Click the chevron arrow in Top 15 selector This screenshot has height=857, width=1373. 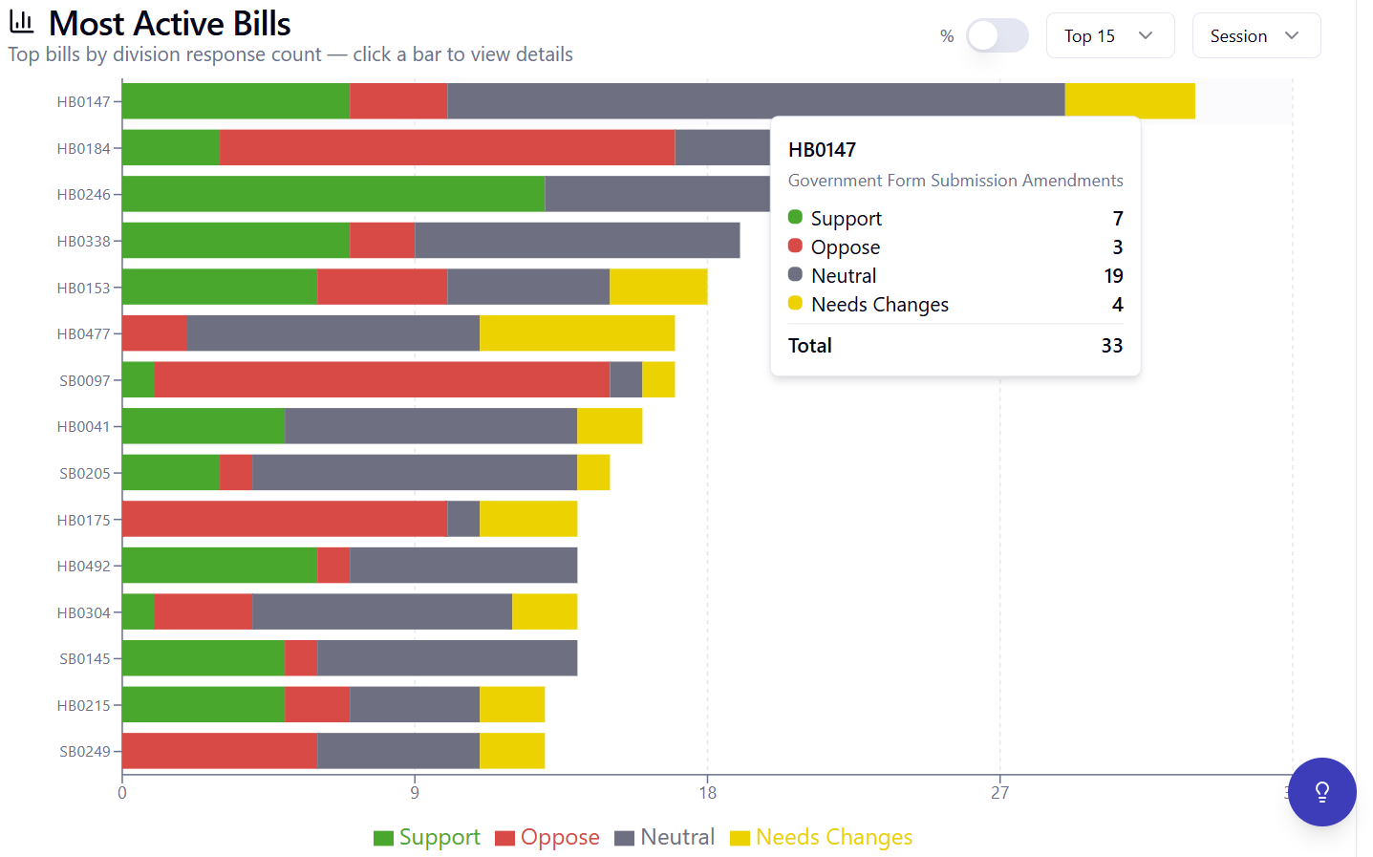1146,36
